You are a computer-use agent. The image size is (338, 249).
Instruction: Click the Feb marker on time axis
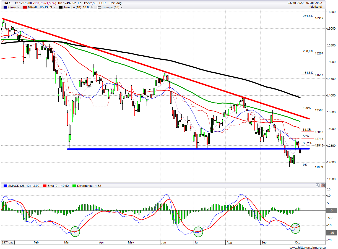click(36, 242)
